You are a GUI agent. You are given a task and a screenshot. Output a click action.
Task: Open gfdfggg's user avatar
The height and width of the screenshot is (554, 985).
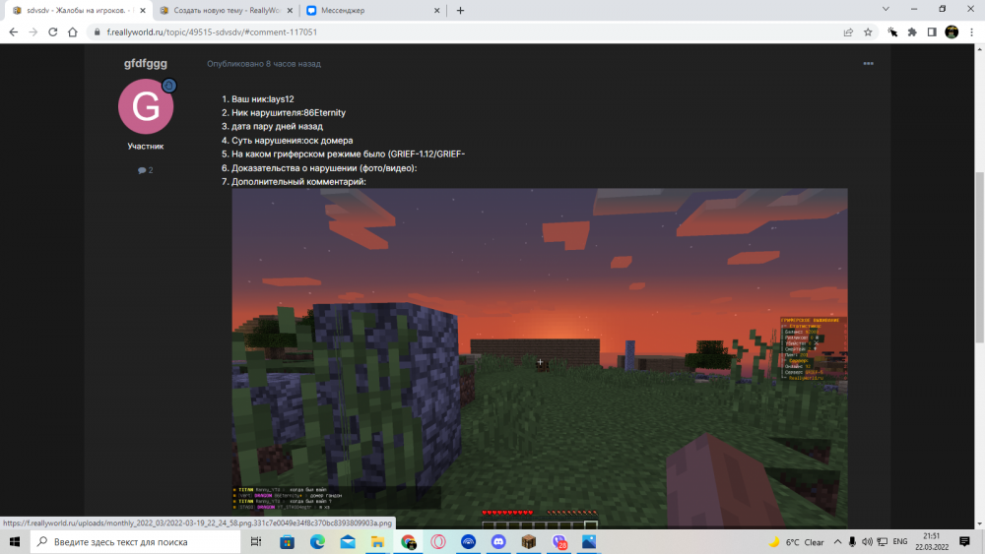(x=146, y=106)
